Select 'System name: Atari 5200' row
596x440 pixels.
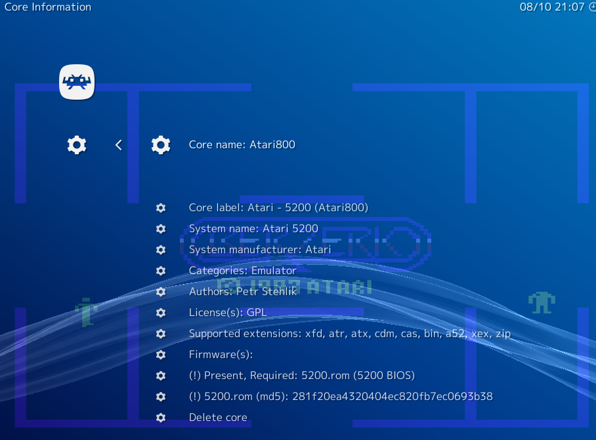253,229
